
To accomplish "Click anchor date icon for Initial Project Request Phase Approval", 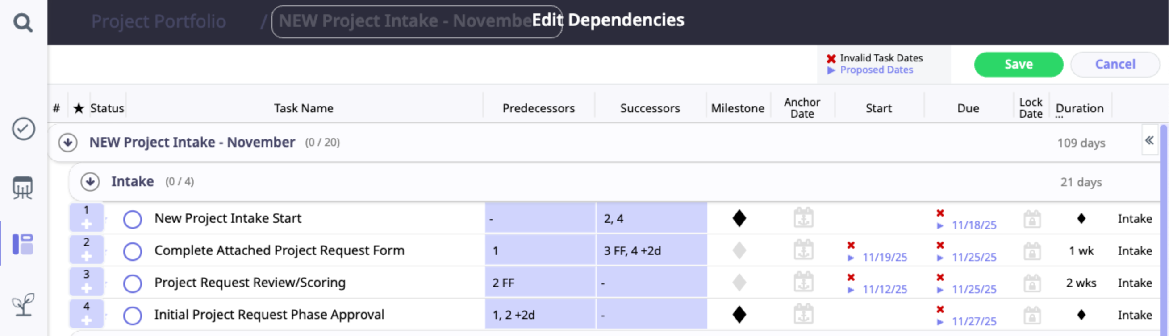I will pos(803,315).
